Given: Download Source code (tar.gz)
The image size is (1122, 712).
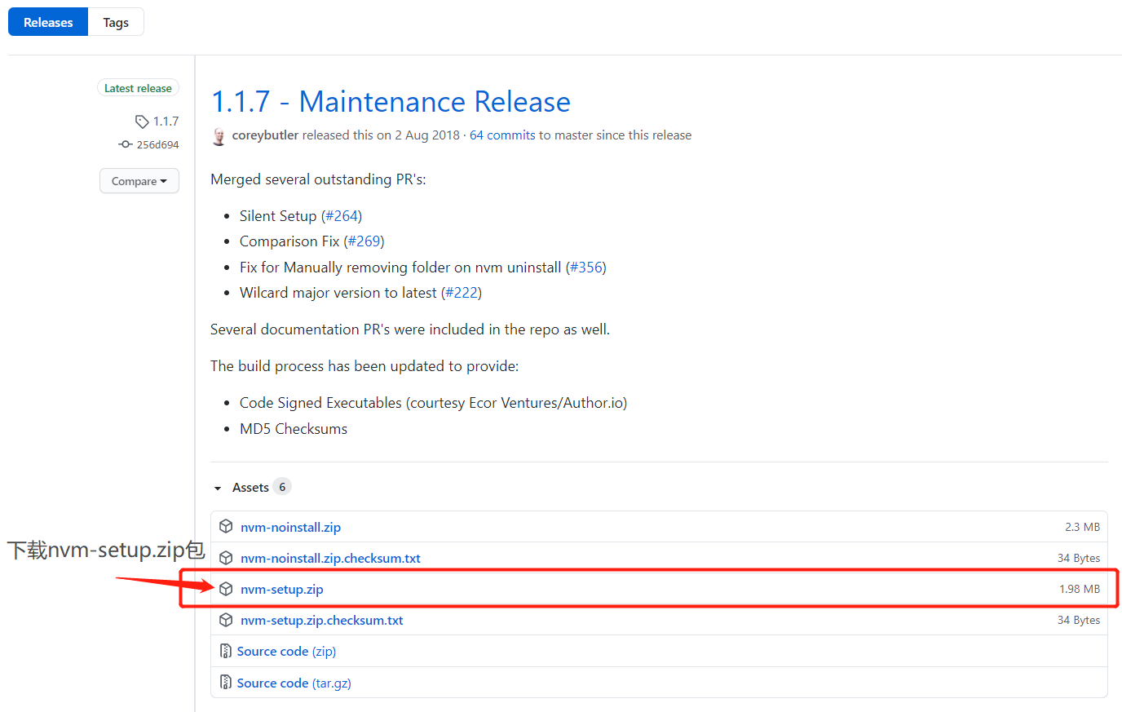Looking at the screenshot, I should click(294, 683).
